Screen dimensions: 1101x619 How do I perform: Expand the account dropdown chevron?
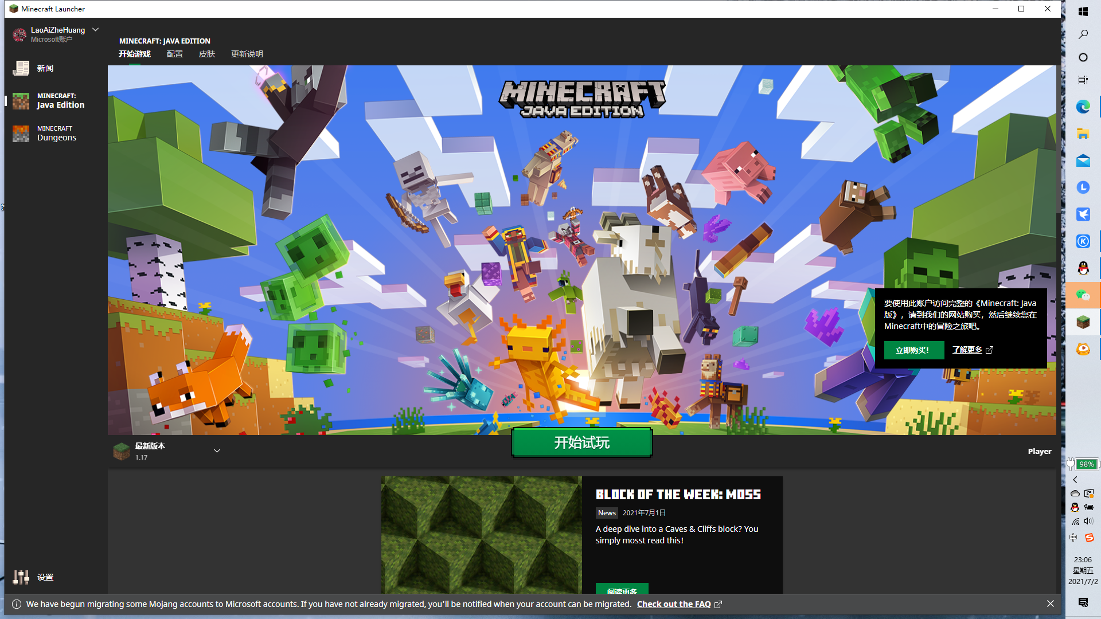tap(96, 30)
